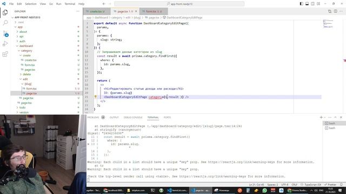Screen dimensions: 346x194
Task: Expand the delete folder
Action: [26, 74]
